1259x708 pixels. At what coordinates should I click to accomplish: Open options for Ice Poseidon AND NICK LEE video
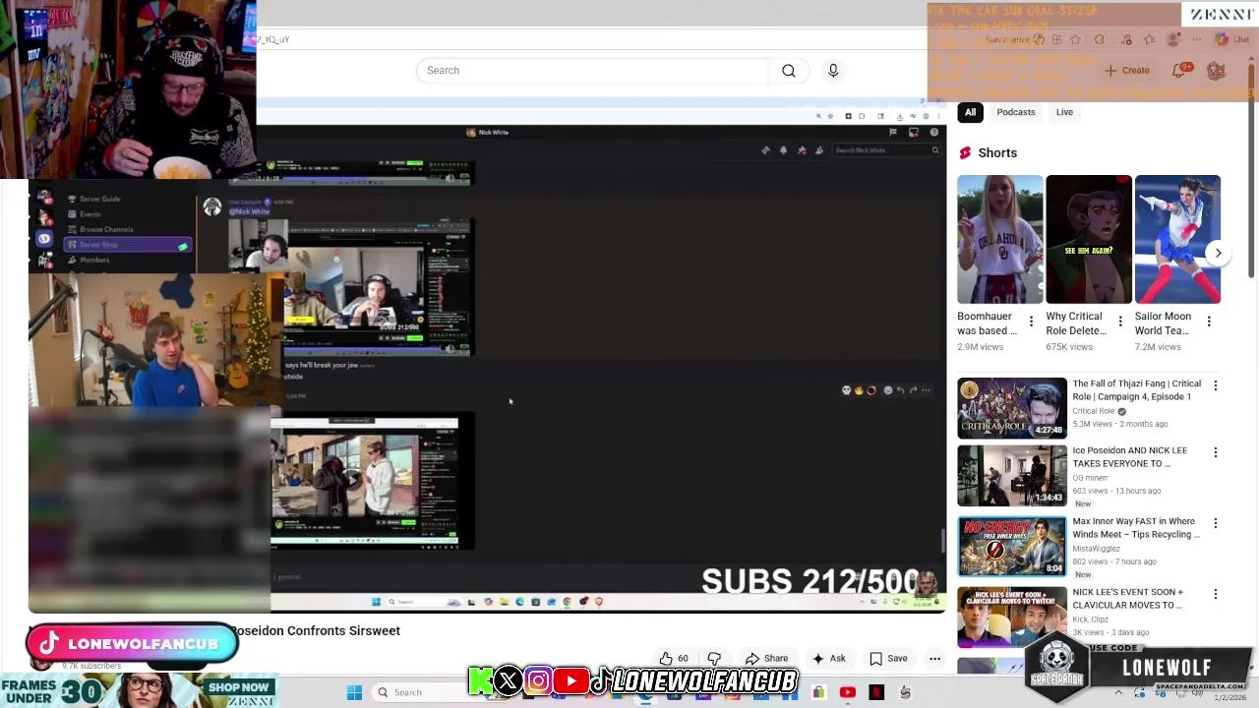click(x=1215, y=453)
